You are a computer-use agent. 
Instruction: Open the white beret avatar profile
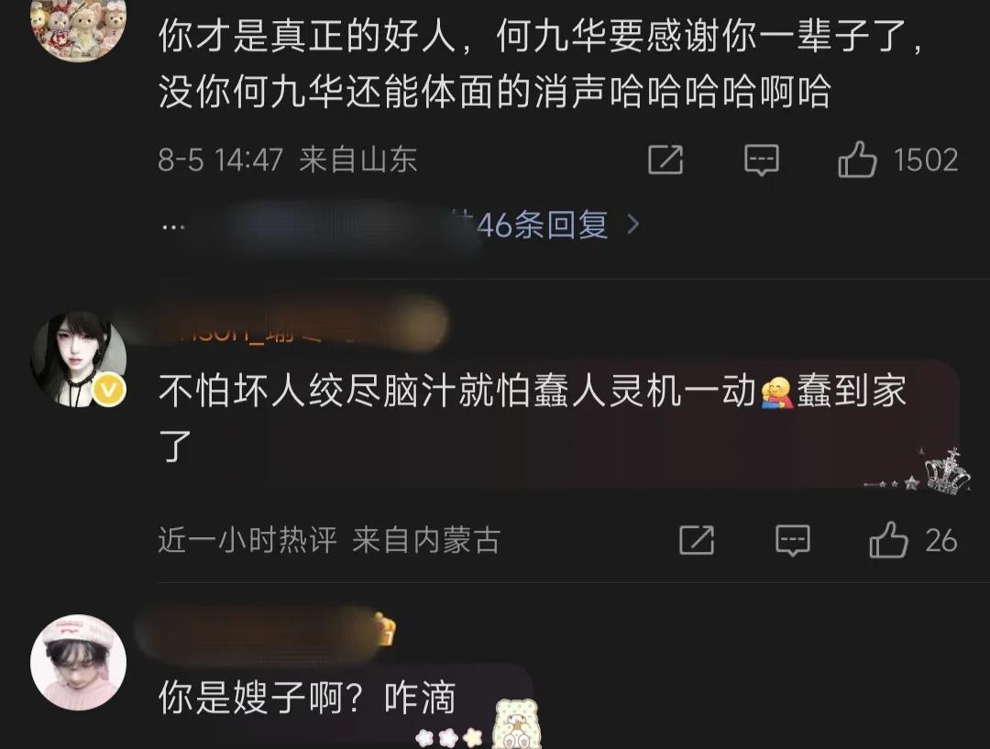click(x=78, y=663)
